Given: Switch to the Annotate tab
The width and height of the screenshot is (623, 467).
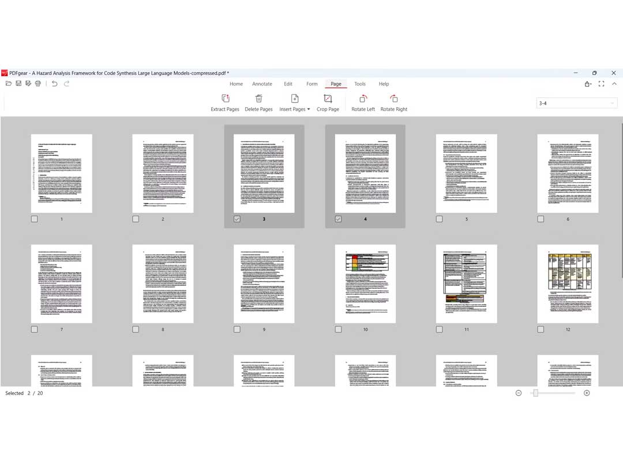Looking at the screenshot, I should click(262, 84).
